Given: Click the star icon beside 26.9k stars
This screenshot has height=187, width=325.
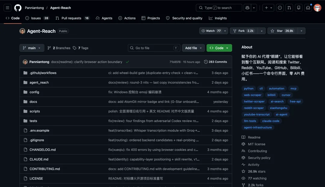Looking at the screenshot, I should pos(243,171).
